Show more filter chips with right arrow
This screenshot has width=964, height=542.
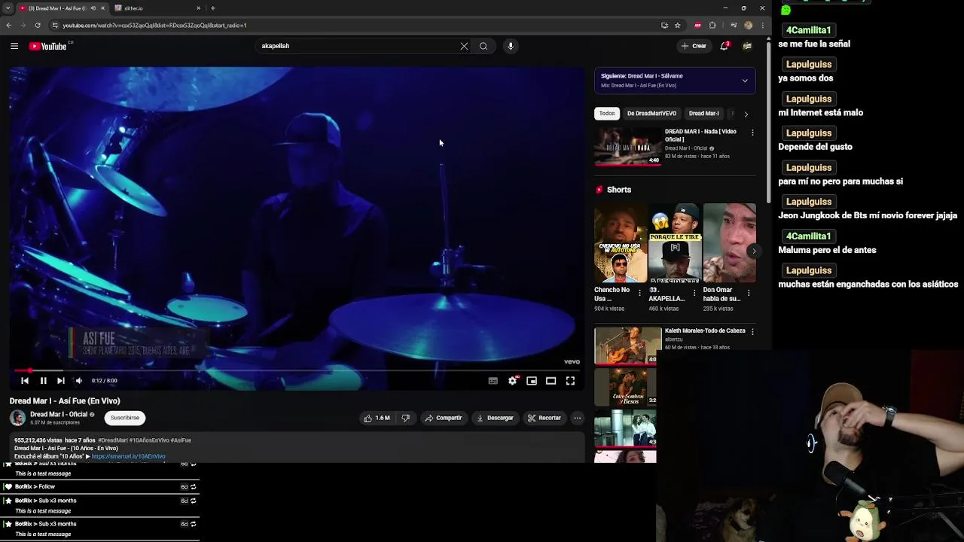pos(746,114)
